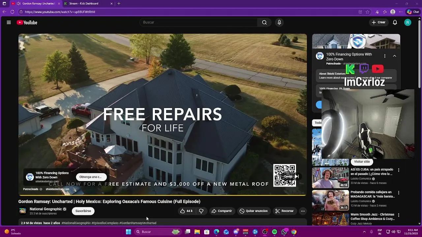Go to the YouTube home logo
This screenshot has height=237, width=422.
coord(27,22)
